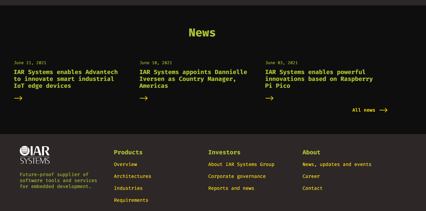Open the Requirements footer link
The image size is (426, 211).
click(x=131, y=200)
